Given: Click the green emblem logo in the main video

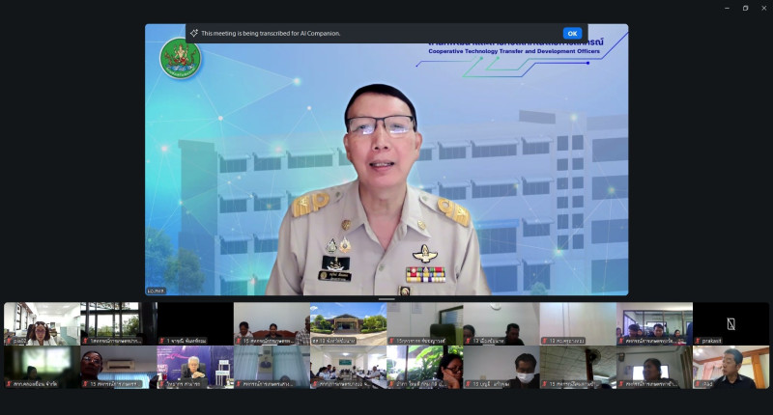Looking at the screenshot, I should point(180,58).
